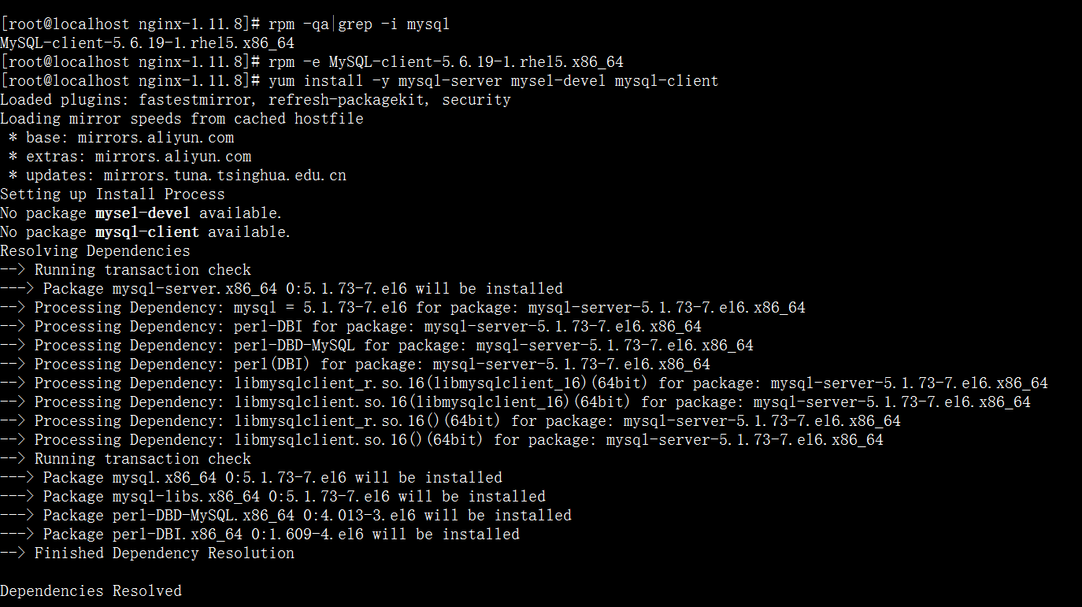This screenshot has height=607, width=1082.
Task: Click the 'Setting up Install Process' line
Action: tap(113, 194)
